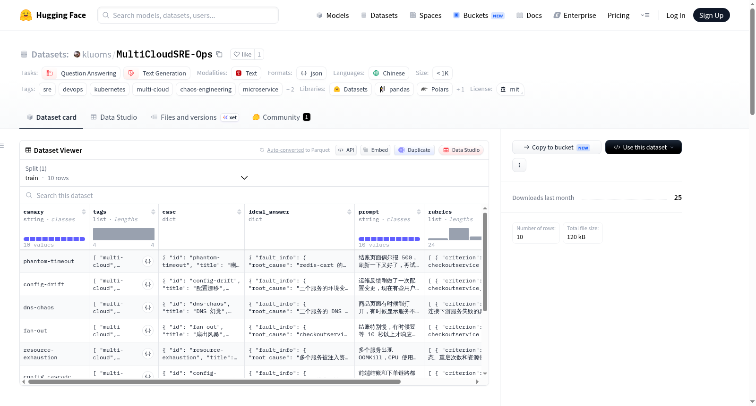Filter by the Text Generation task tag
Viewport: 756px width, 406px height.
point(157,73)
